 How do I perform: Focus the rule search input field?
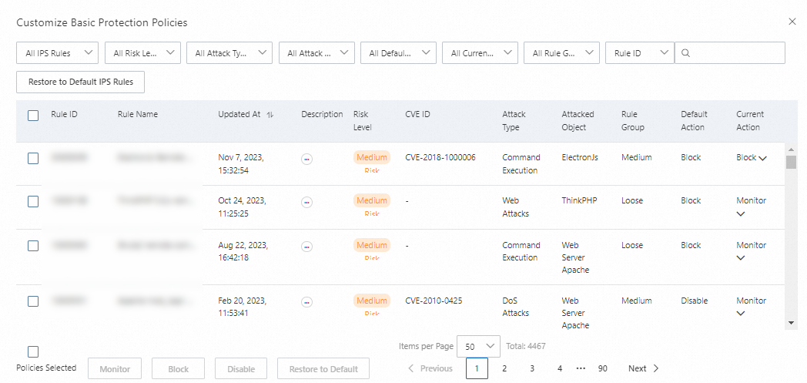pyautogui.click(x=735, y=53)
